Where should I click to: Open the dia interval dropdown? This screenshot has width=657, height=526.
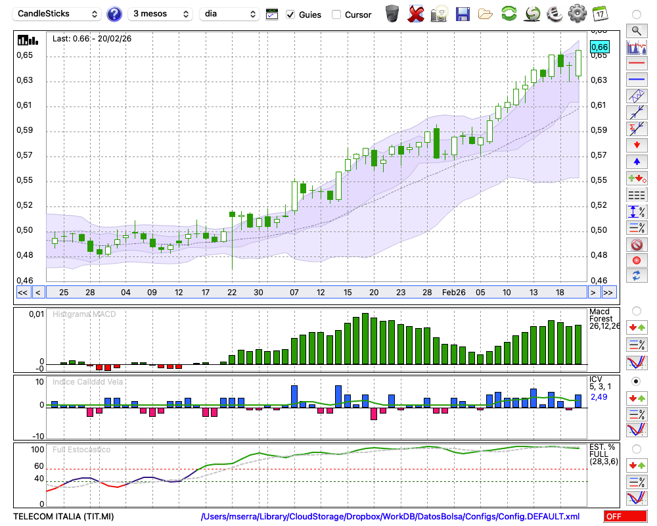click(x=231, y=14)
